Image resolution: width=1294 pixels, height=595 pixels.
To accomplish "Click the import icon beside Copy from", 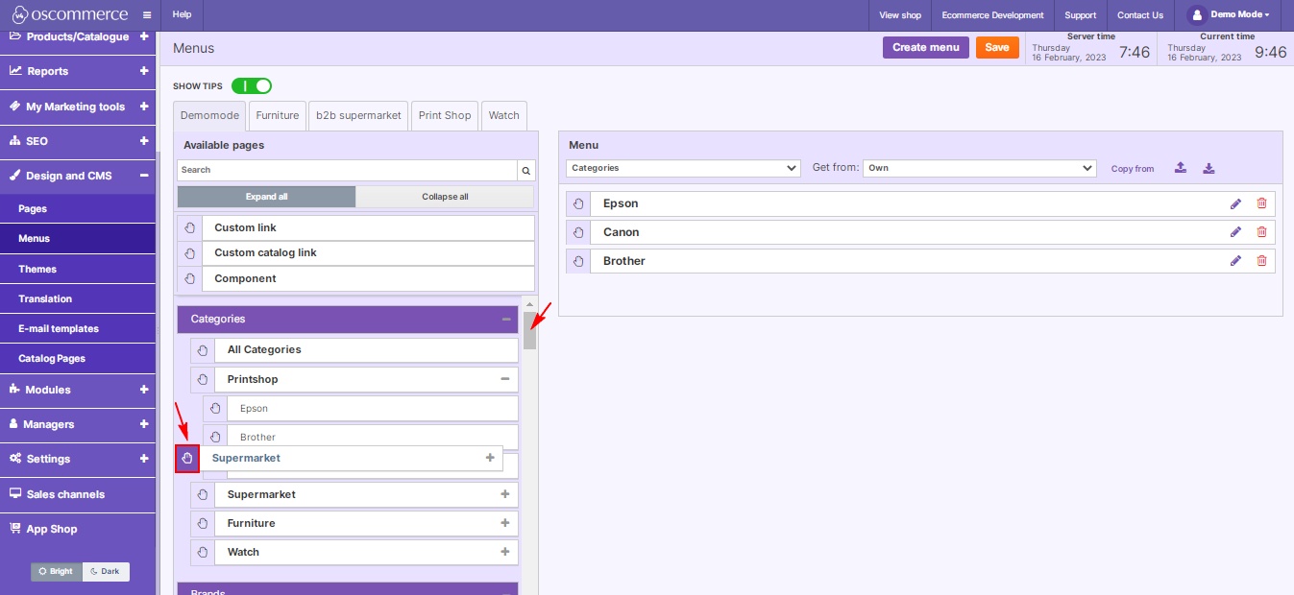I will (x=1181, y=167).
